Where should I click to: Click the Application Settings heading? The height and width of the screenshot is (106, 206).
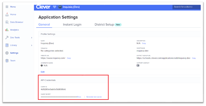58,17
